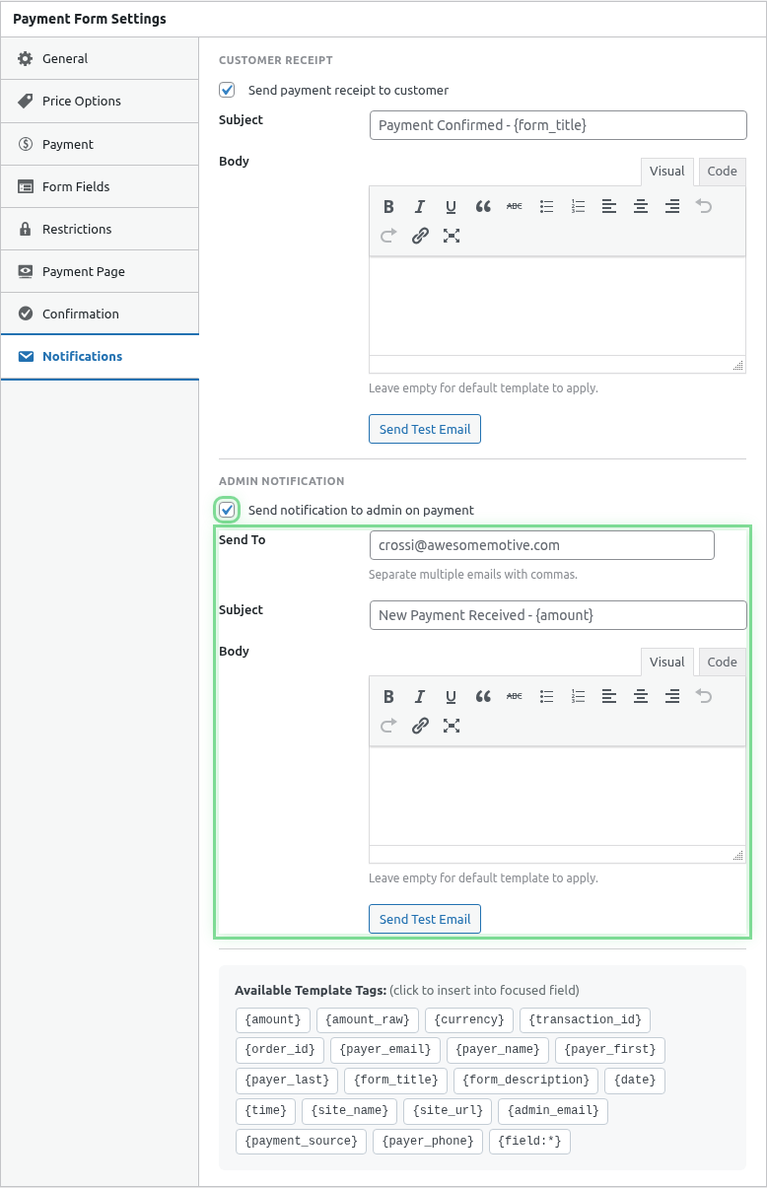Click Underline in Customer Receipt body editor
The width and height of the screenshot is (767, 1188).
point(452,206)
